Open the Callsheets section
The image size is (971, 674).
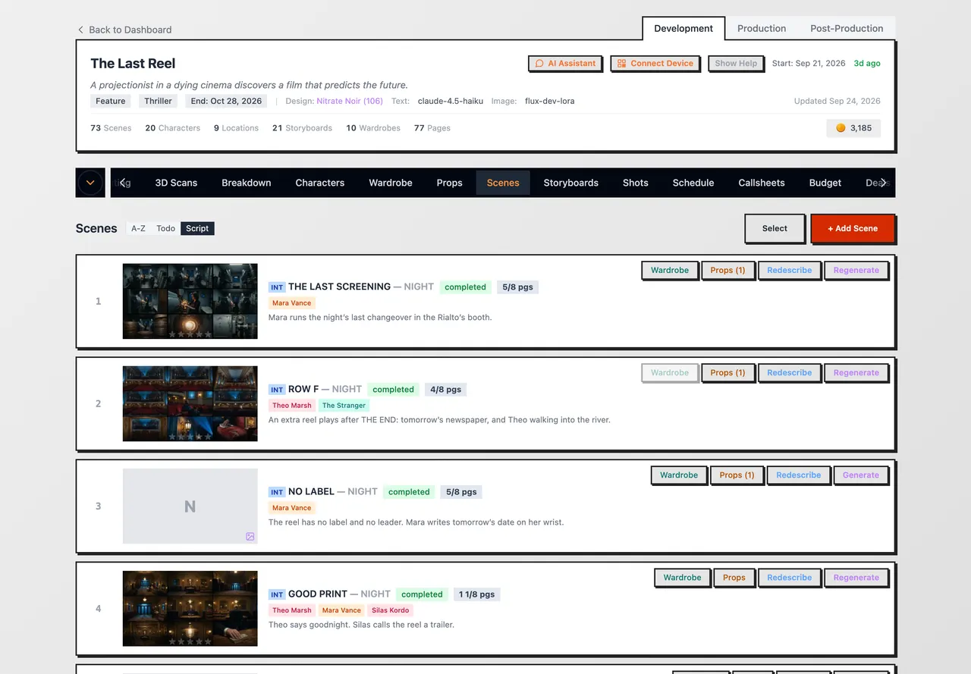tap(762, 183)
